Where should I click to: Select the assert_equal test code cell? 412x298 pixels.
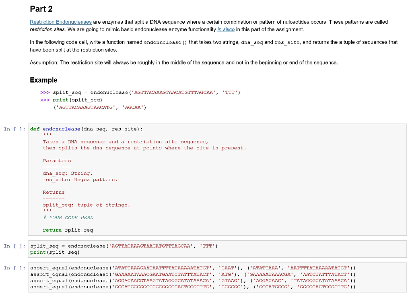pyautogui.click(x=217, y=277)
